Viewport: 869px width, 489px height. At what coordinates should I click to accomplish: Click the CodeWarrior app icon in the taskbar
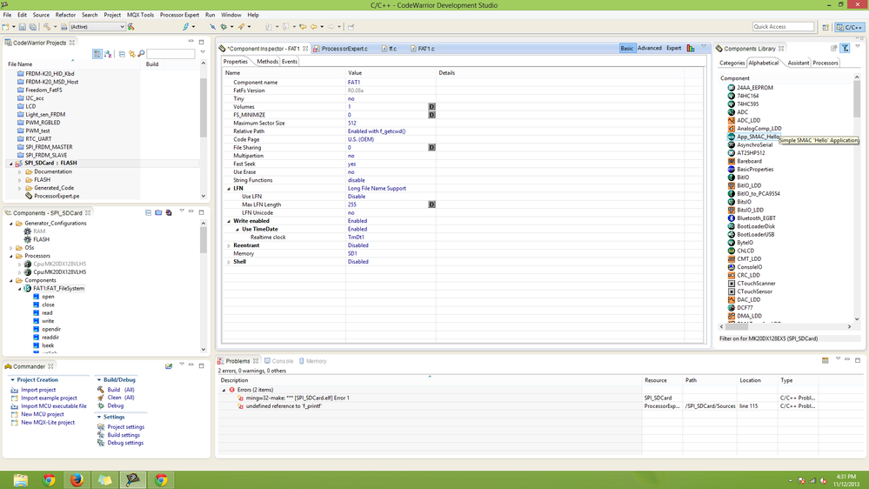[x=132, y=479]
